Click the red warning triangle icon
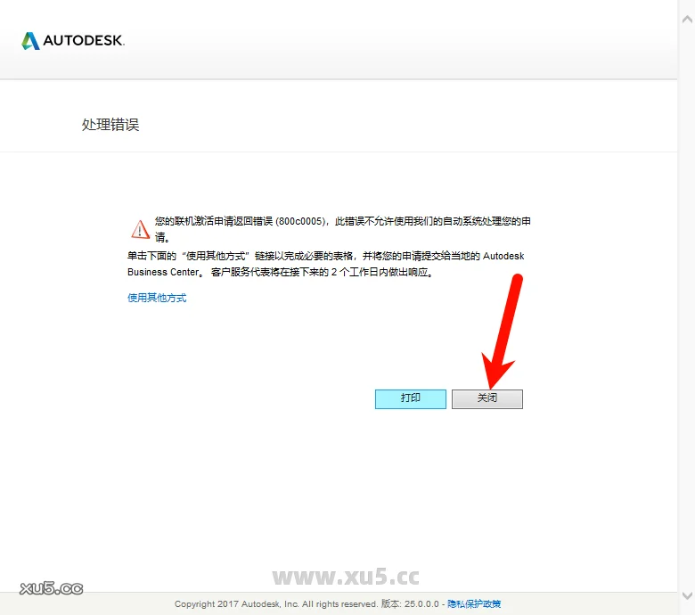 [x=140, y=229]
